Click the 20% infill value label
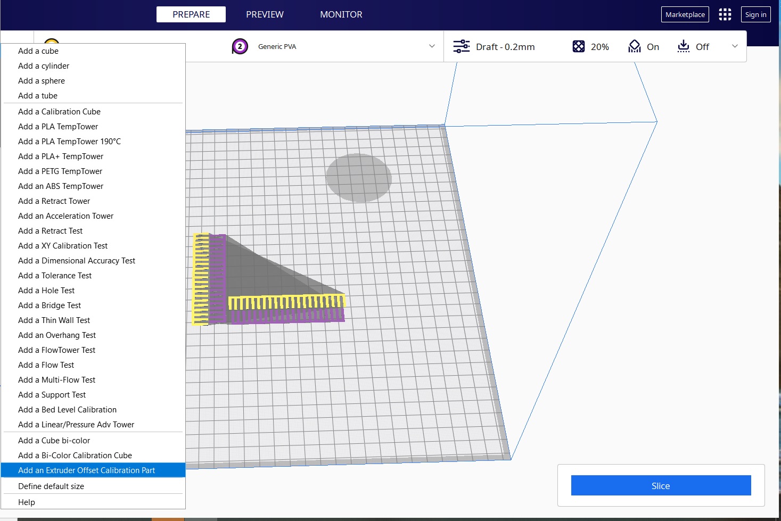The image size is (781, 521). click(599, 46)
